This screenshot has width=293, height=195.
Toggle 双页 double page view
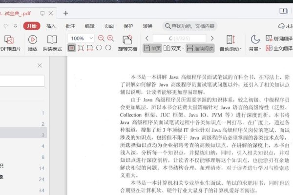click(172, 48)
